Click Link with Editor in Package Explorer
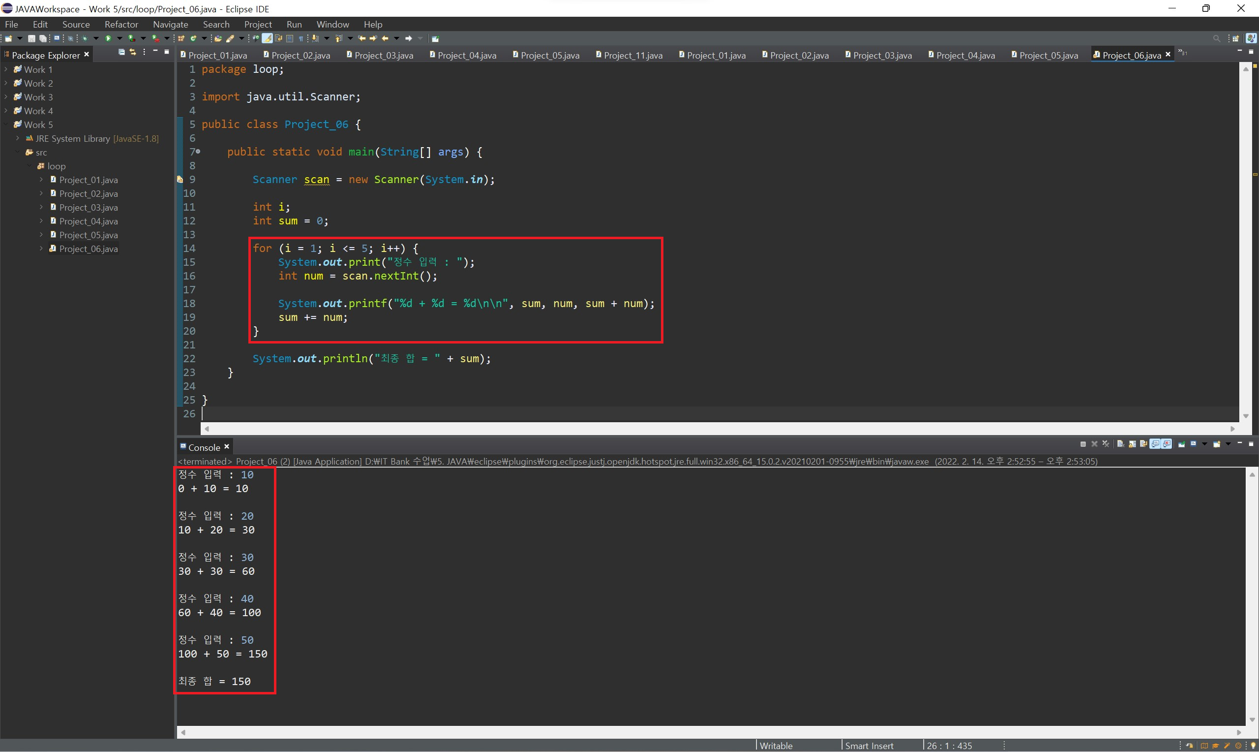 (133, 52)
